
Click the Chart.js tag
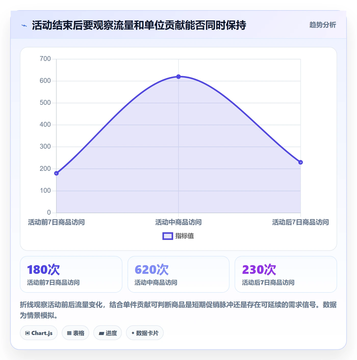pyautogui.click(x=39, y=333)
